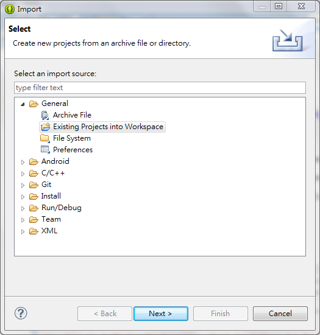Click the Android folder icon

click(34, 162)
